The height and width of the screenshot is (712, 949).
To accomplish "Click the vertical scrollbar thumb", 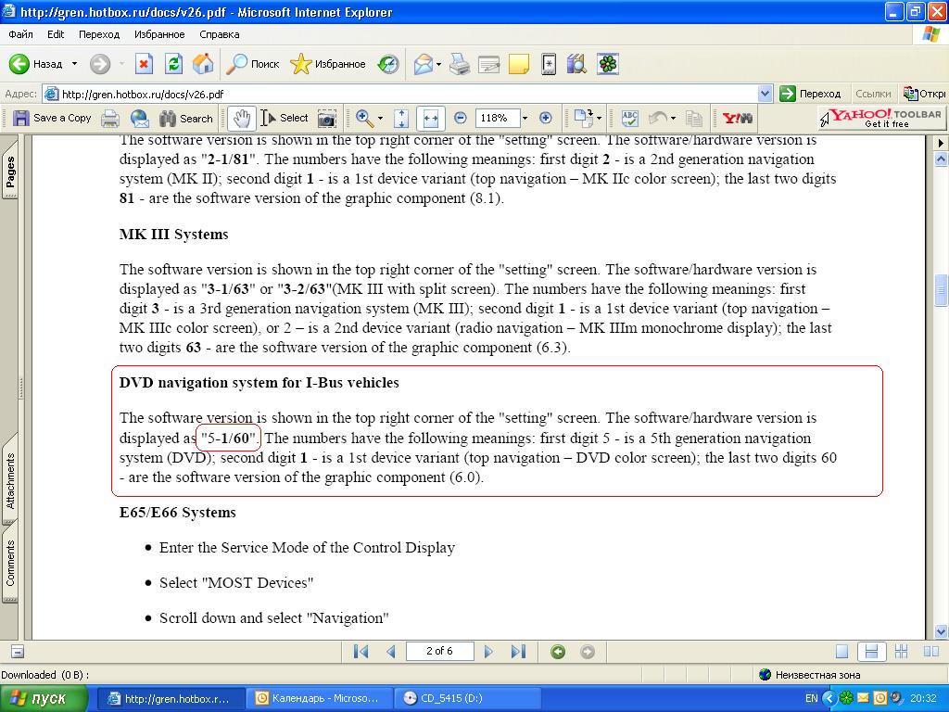I will click(942, 290).
